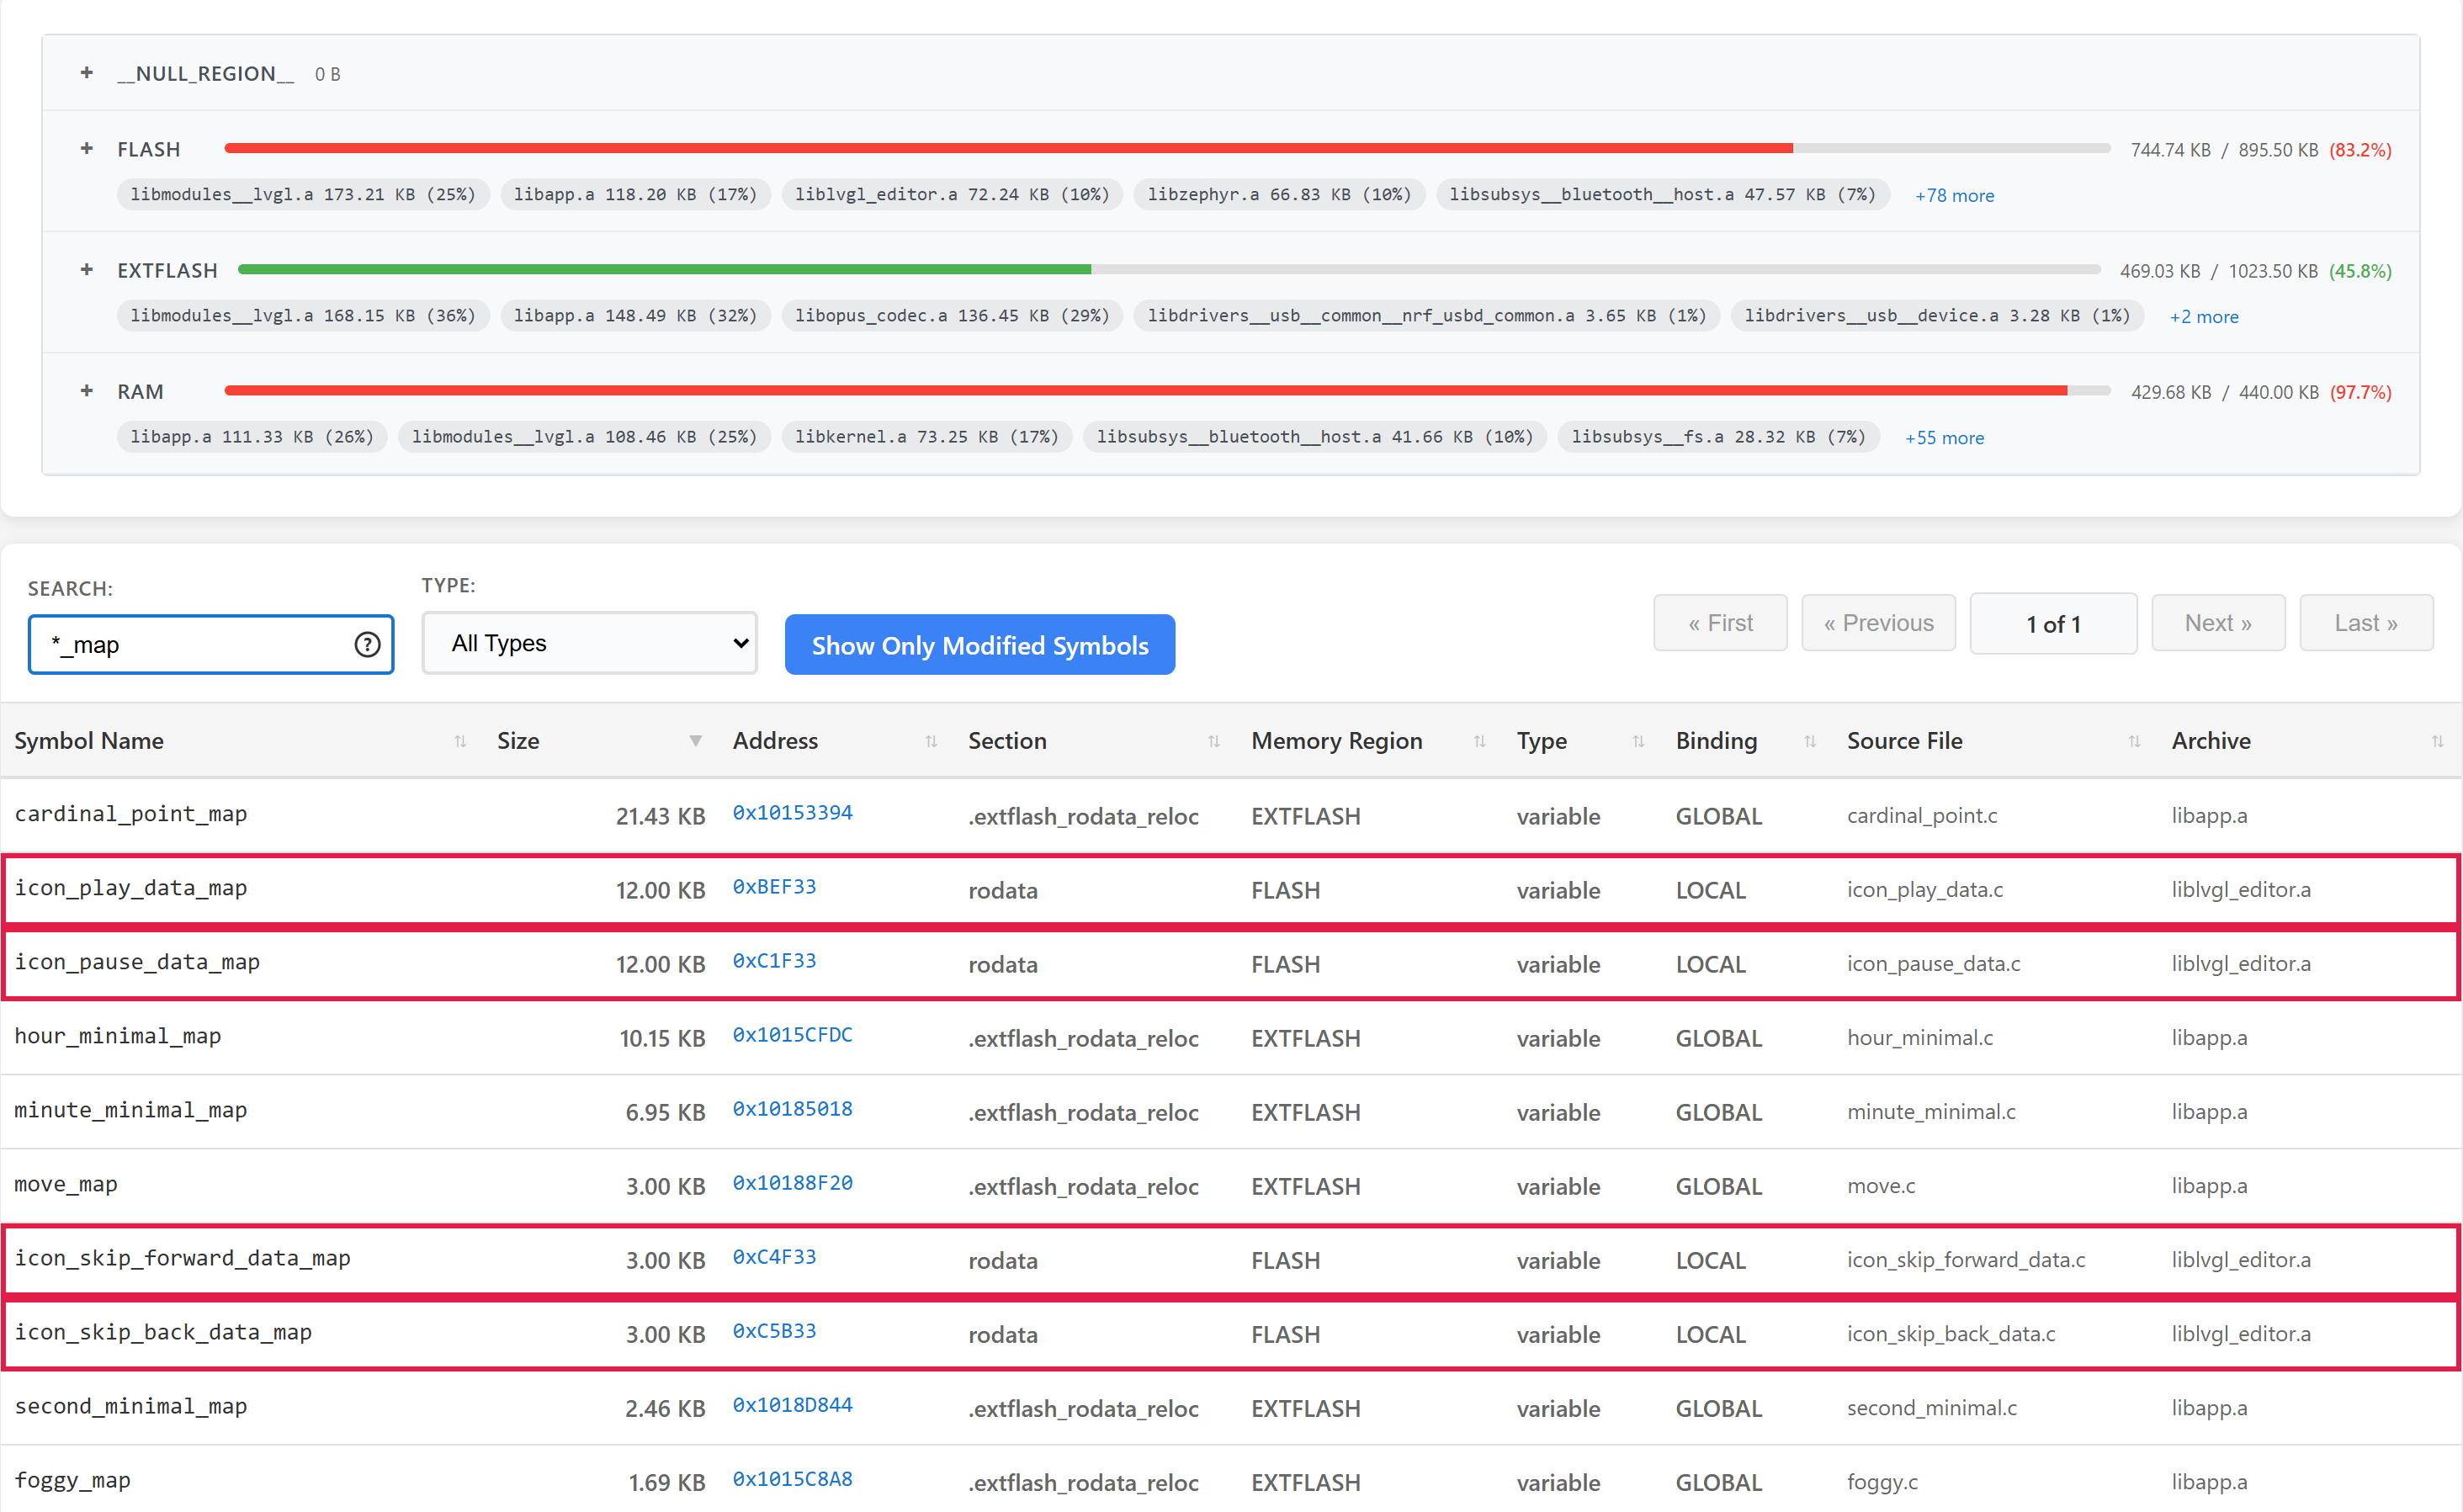Click the search help question-mark icon
Image resolution: width=2463 pixels, height=1512 pixels.
(367, 644)
